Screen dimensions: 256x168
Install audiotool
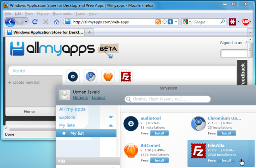coord(159,133)
